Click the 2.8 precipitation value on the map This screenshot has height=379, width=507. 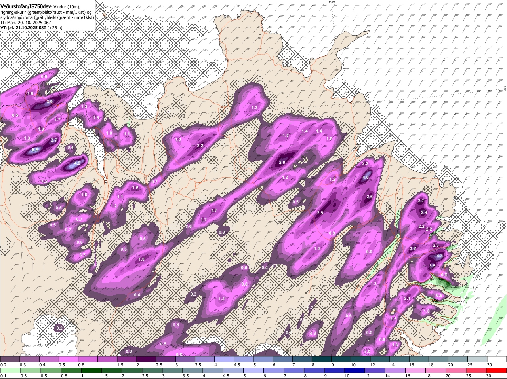point(282,162)
